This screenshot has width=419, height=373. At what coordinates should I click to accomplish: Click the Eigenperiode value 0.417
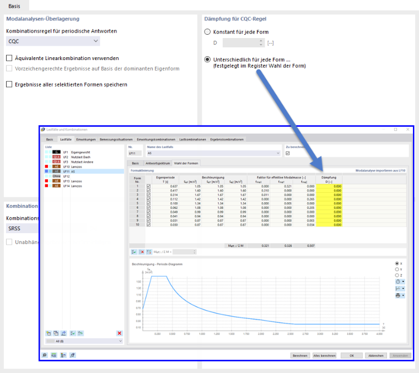(x=174, y=191)
